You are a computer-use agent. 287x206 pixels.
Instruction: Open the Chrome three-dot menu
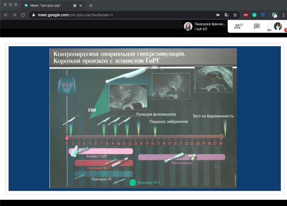(x=284, y=15)
